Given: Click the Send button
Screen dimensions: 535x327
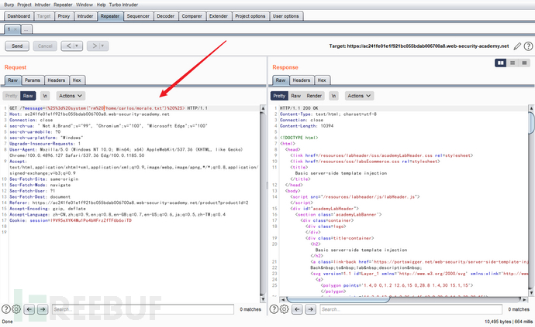Looking at the screenshot, I should coord(17,46).
